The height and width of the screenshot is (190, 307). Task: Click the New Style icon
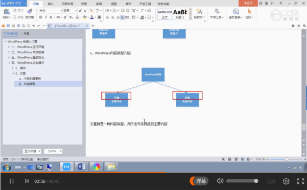click(x=199, y=11)
